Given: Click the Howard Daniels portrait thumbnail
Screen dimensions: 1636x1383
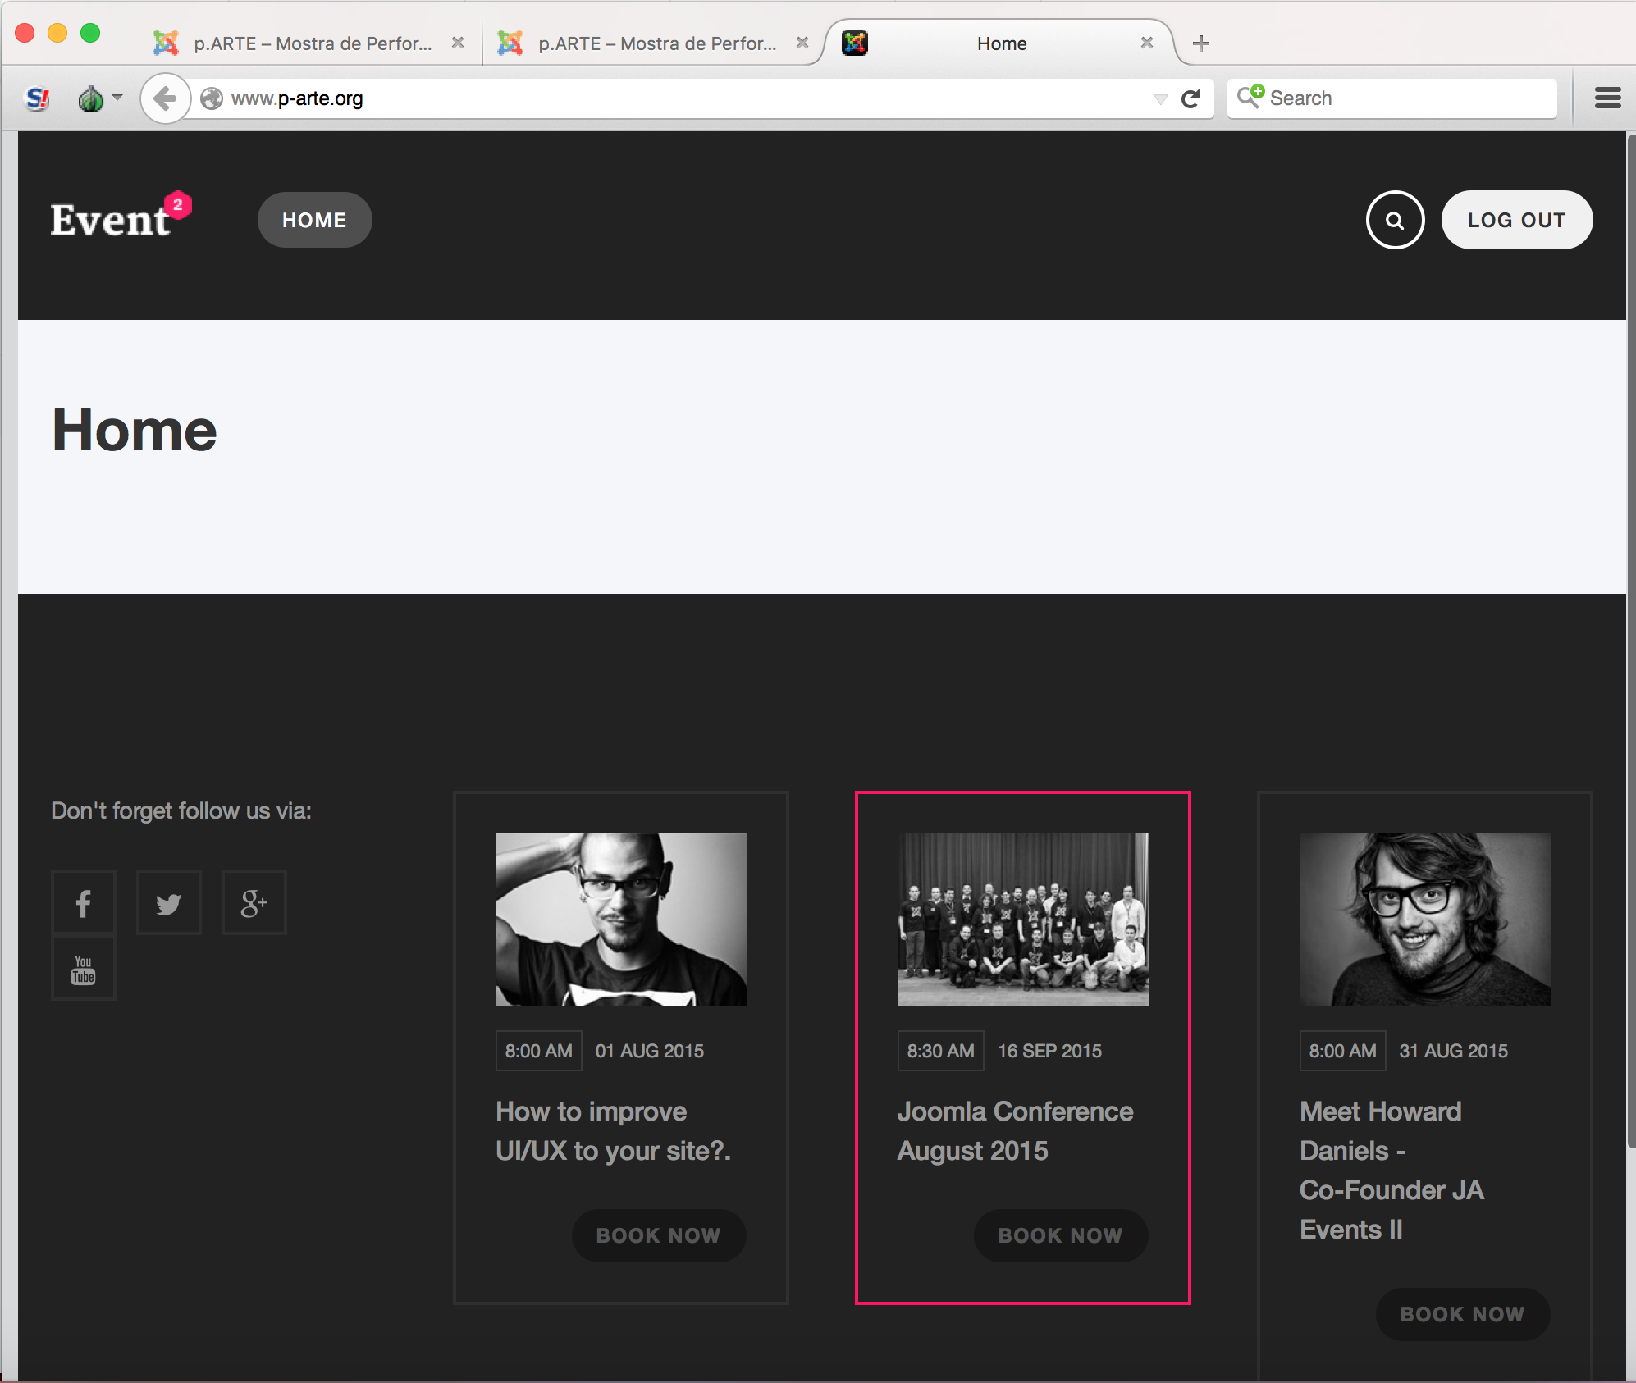Looking at the screenshot, I should tap(1424, 920).
